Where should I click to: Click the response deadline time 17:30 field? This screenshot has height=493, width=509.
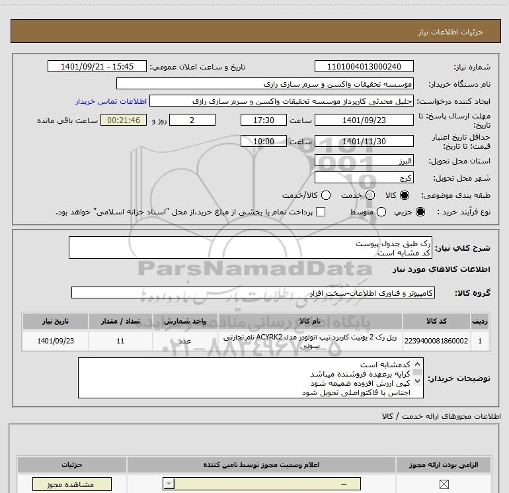[x=264, y=120]
